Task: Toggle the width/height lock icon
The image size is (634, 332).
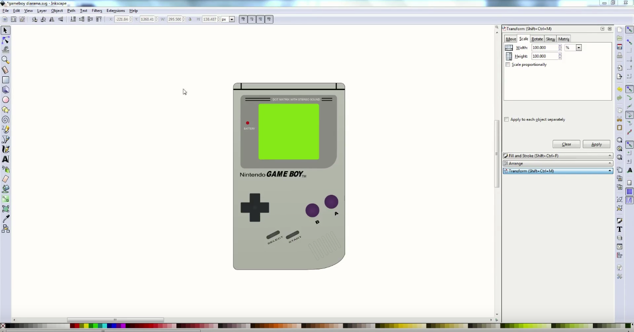Action: [x=190, y=19]
